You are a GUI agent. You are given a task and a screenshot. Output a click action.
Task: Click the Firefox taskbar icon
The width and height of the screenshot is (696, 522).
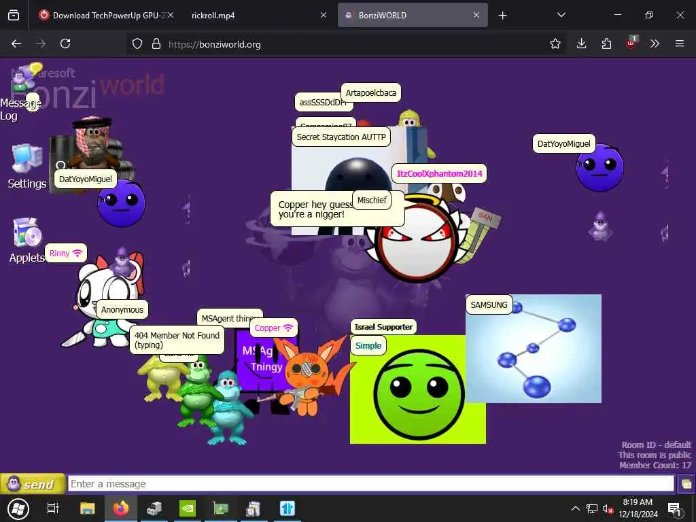(x=120, y=508)
